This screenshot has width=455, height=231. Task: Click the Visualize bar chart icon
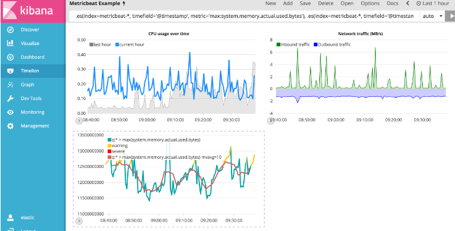tap(10, 43)
